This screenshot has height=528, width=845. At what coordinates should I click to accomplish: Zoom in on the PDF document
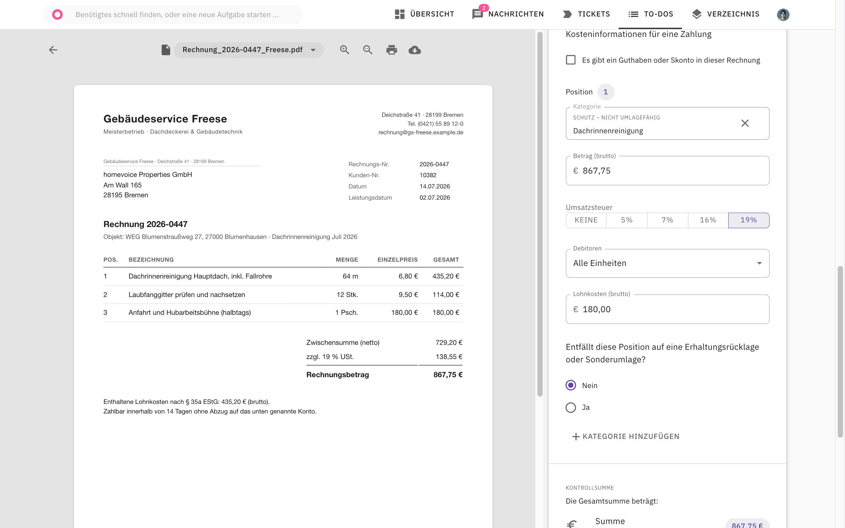click(x=344, y=50)
